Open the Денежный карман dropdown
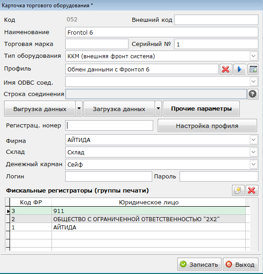Image resolution: width=263 pixels, height=274 pixels. [x=253, y=164]
